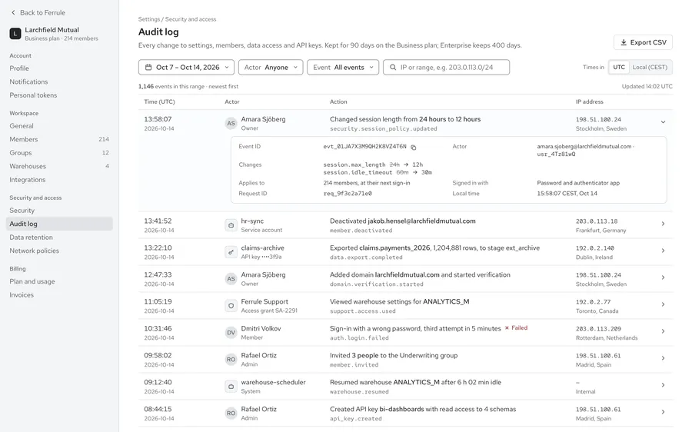Collapse the expanded 13:58:07 session length event

coord(663,121)
